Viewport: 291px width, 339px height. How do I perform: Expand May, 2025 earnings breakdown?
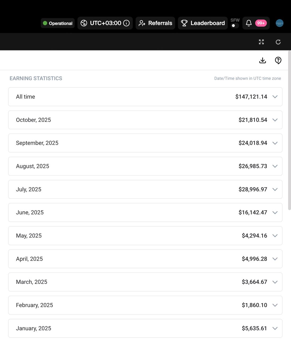point(275,236)
